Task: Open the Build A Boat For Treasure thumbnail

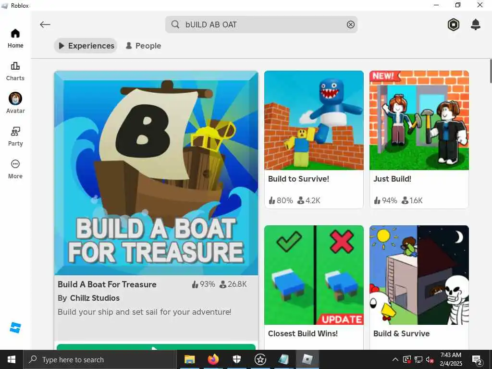Action: click(156, 173)
